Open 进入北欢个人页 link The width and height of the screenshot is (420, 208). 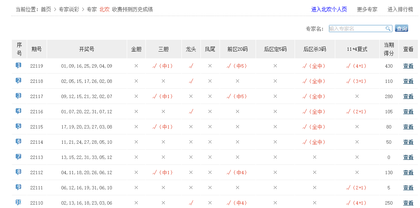(x=329, y=9)
